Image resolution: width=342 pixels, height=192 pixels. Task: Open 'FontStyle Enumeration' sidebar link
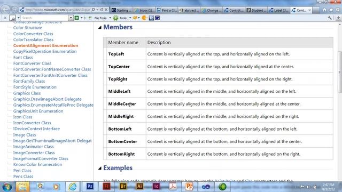35,87
